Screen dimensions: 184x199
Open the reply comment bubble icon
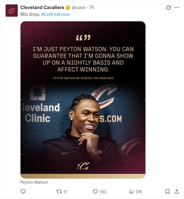tap(23, 191)
